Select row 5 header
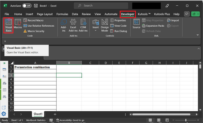Viewport: 203px width, 123px height. [x=11, y=83]
